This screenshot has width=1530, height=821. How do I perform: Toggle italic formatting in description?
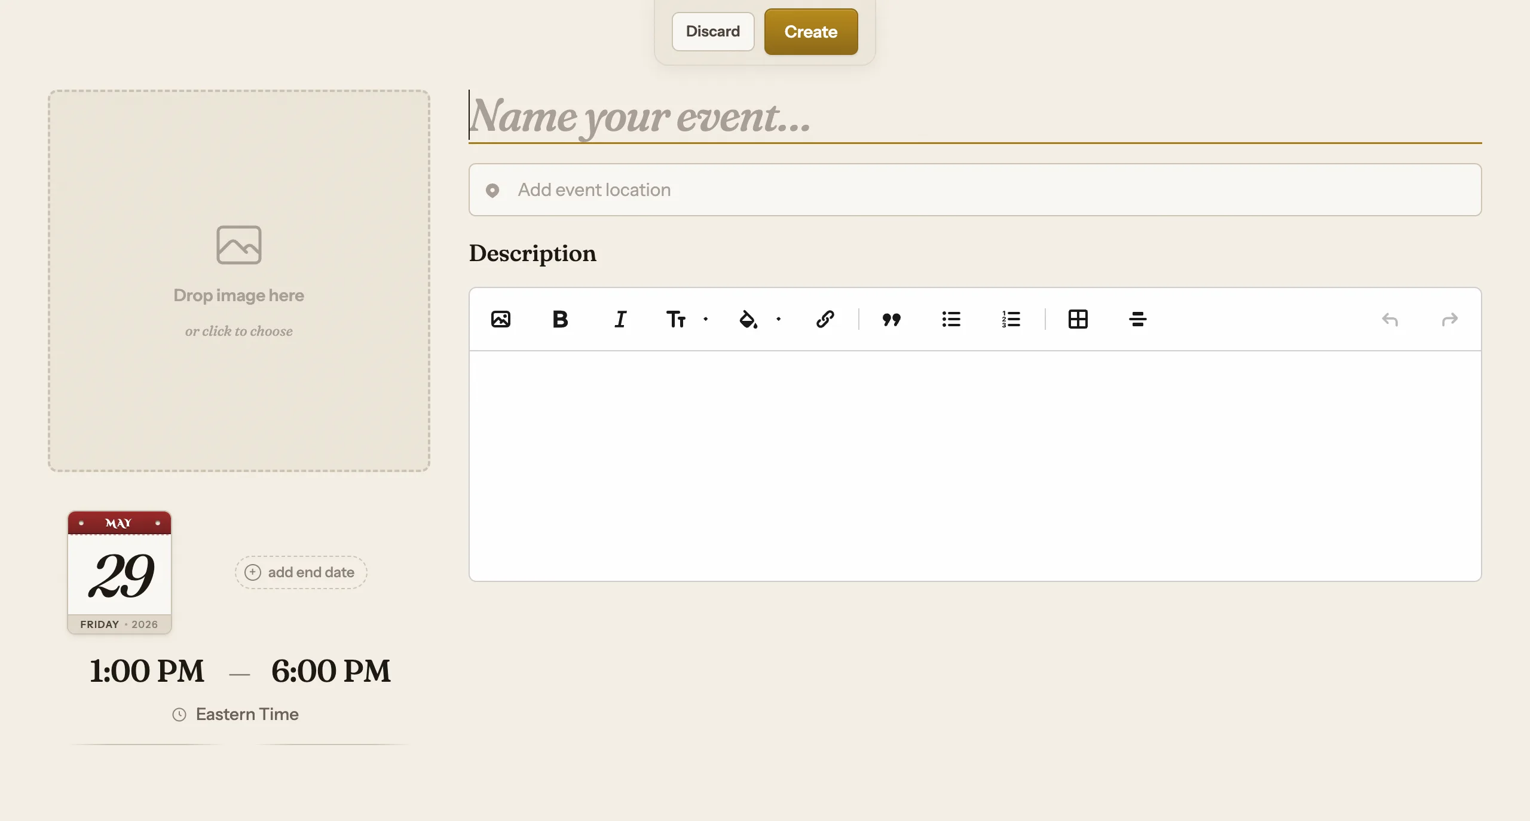[620, 319]
